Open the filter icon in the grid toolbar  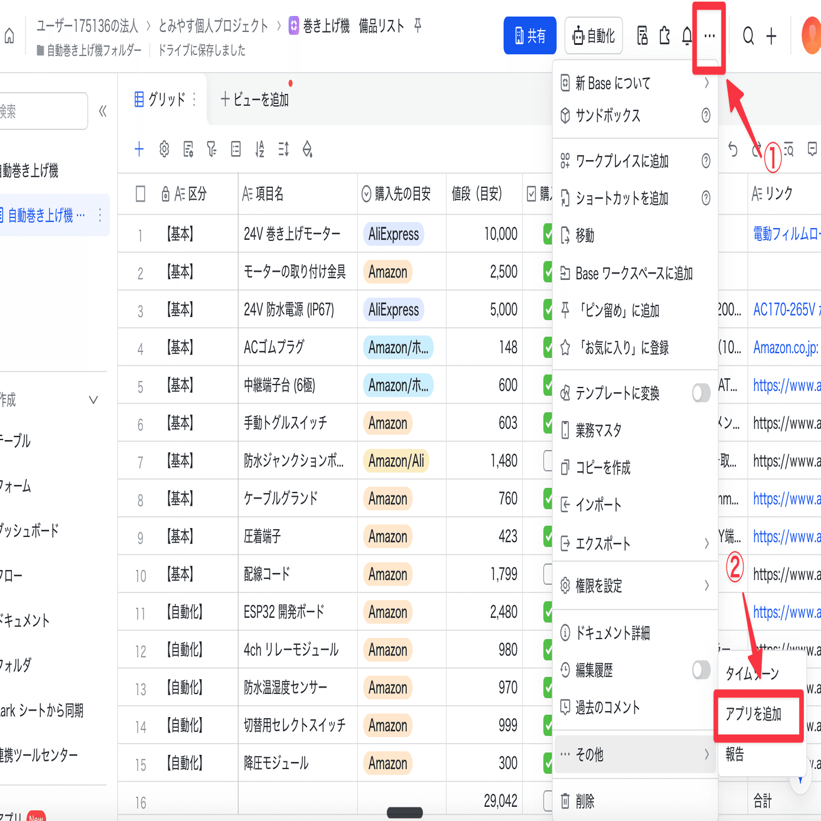coord(211,149)
